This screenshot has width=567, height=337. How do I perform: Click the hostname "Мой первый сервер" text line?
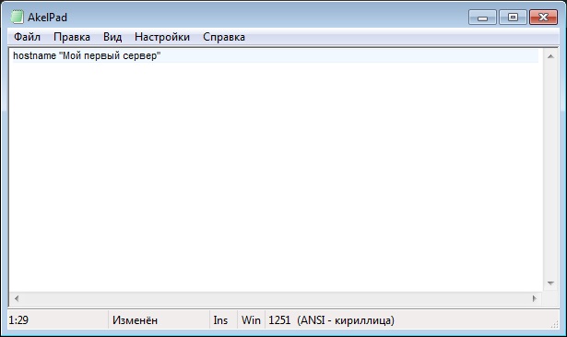(87, 55)
